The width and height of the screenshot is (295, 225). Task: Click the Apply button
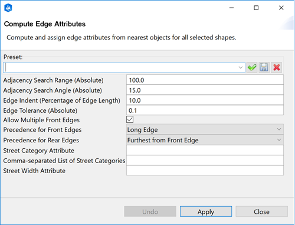pyautogui.click(x=206, y=211)
